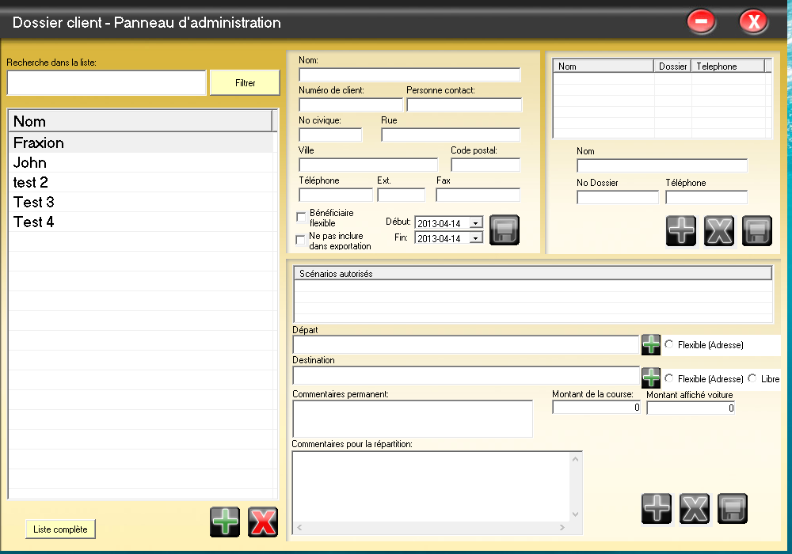Focus the Commentaires permanent text box

pos(413,419)
